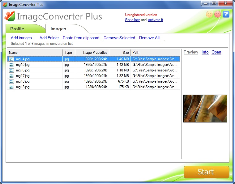Click the file icon next to img13.jpg

[x=11, y=87]
